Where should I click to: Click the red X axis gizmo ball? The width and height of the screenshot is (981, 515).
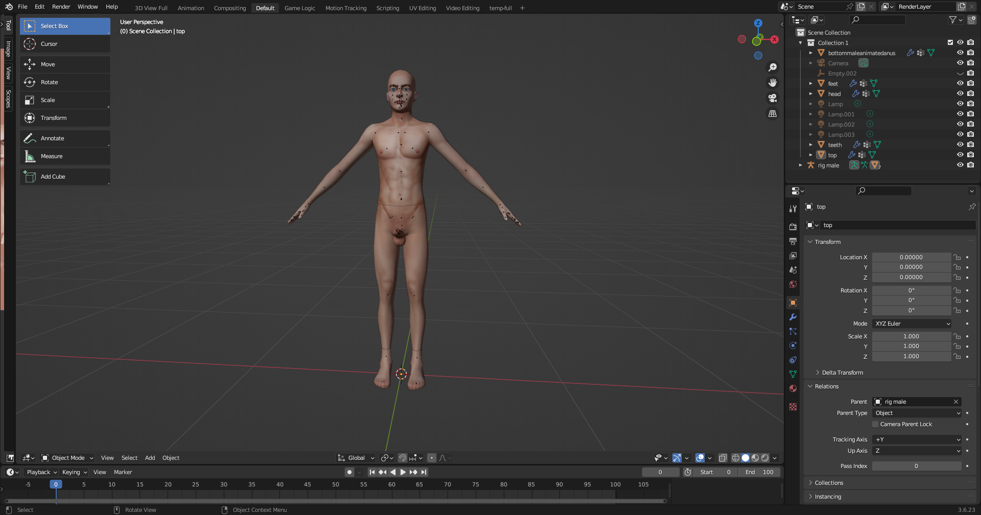(x=775, y=39)
